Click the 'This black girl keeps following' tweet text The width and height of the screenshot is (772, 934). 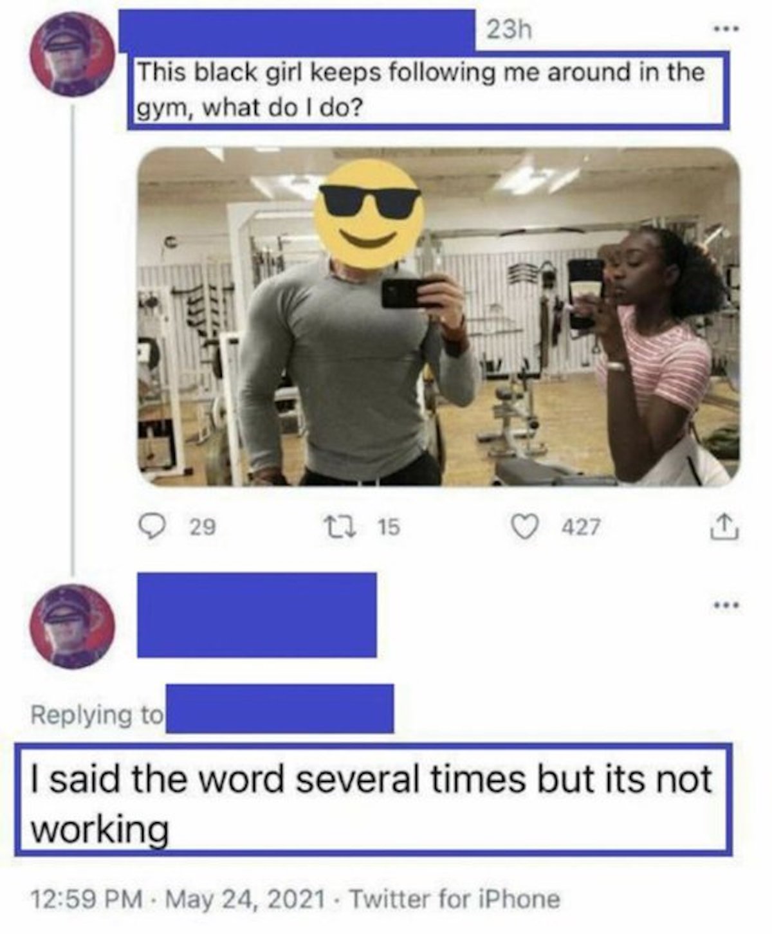pyautogui.click(x=422, y=89)
